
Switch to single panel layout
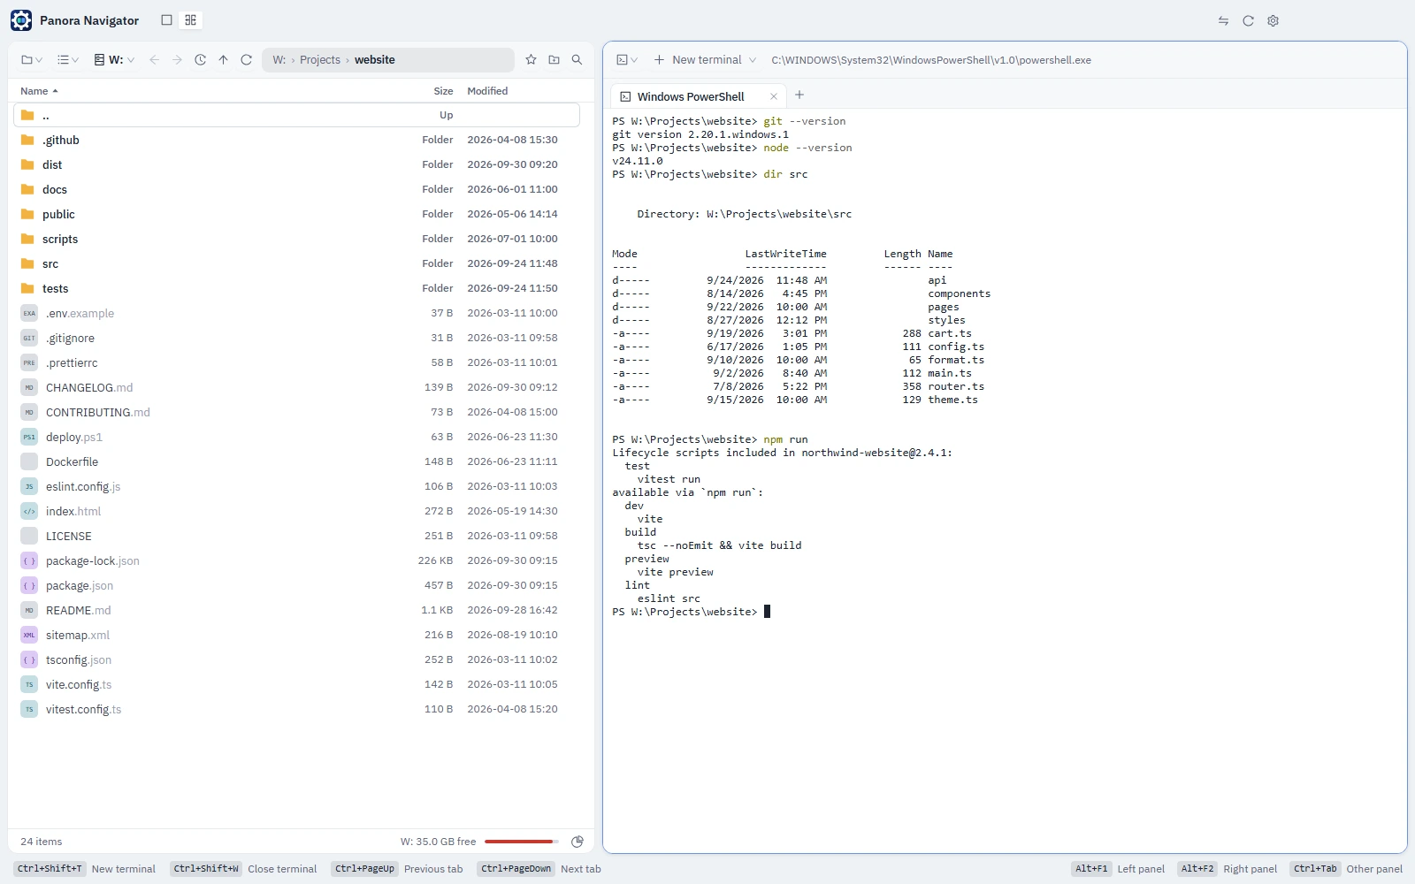166,20
